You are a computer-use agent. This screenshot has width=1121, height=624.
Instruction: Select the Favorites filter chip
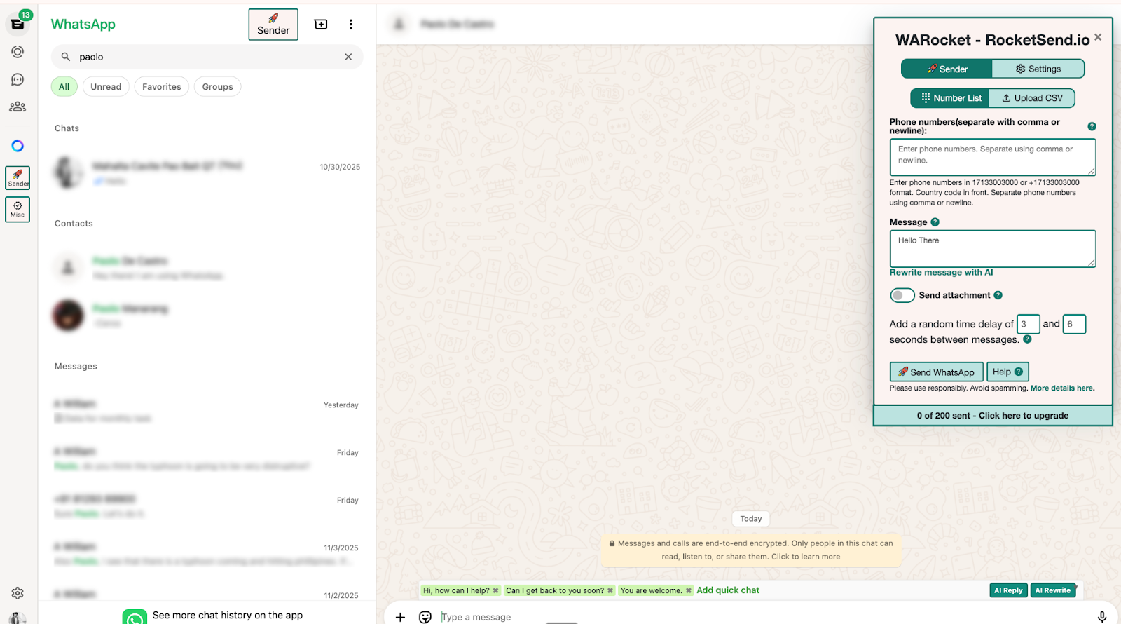pyautogui.click(x=162, y=87)
